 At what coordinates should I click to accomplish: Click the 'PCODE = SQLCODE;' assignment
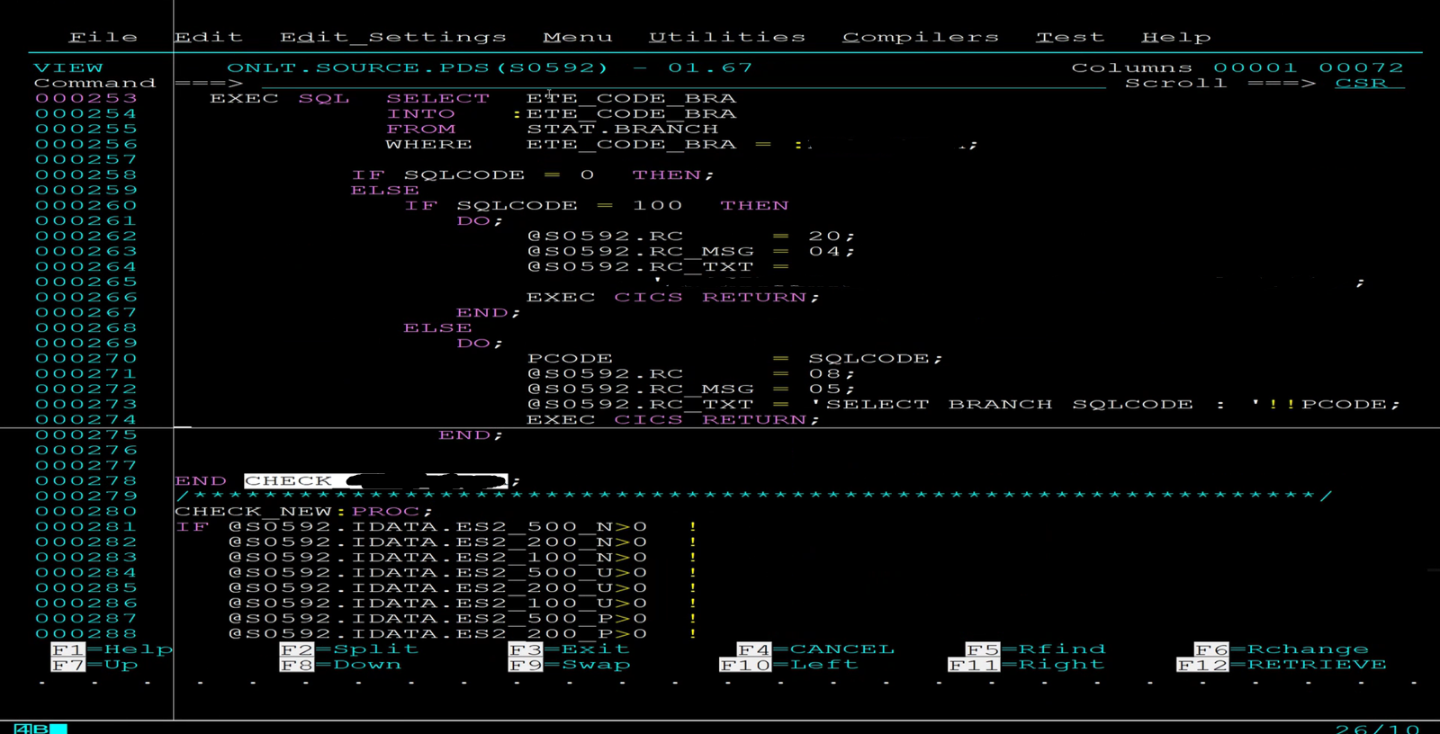click(x=734, y=358)
